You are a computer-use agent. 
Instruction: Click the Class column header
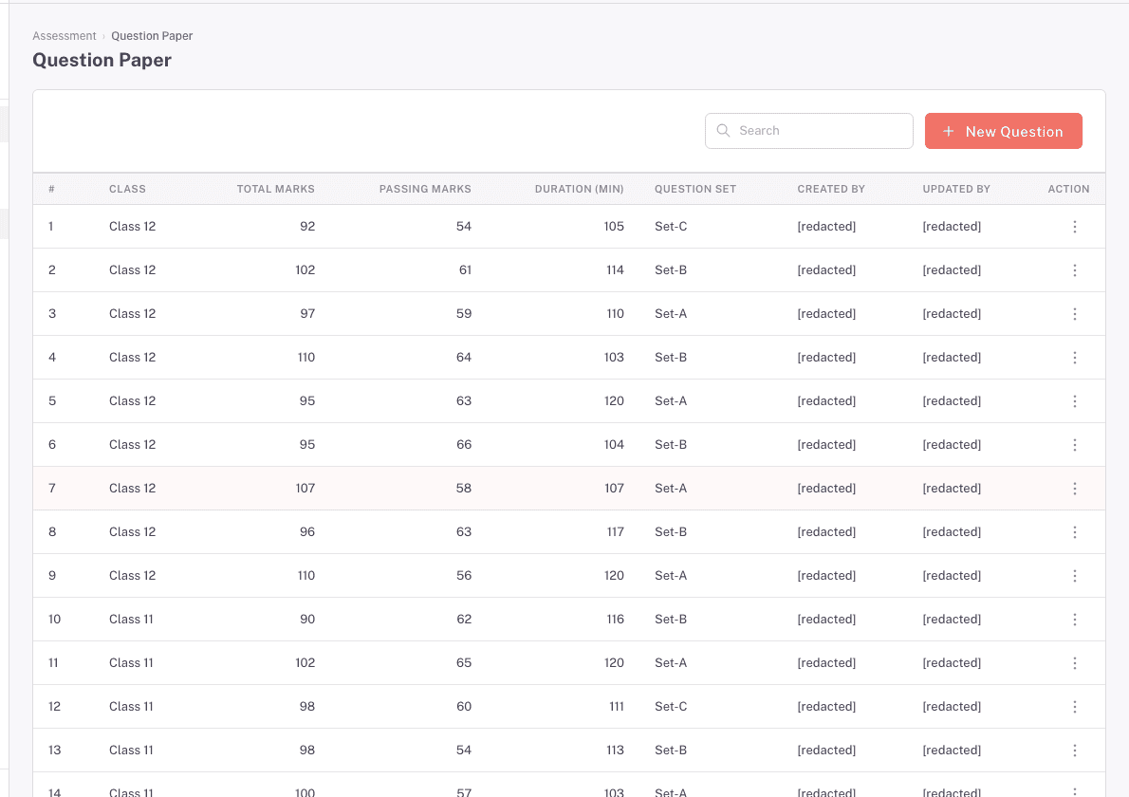tap(127, 189)
